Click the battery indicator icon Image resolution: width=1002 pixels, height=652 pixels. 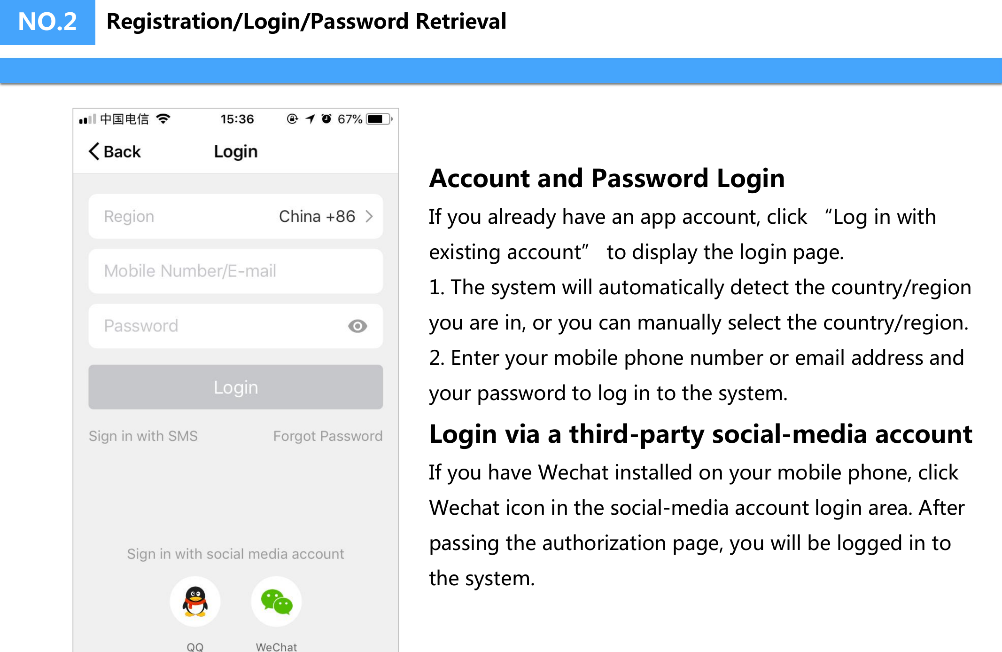(x=379, y=118)
